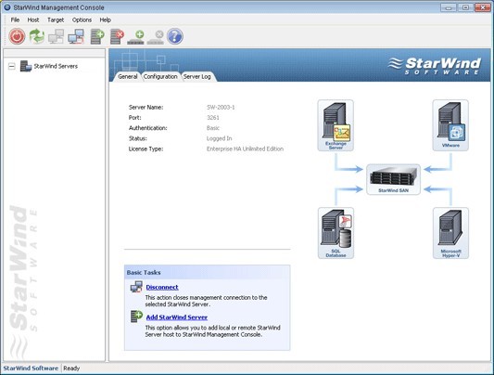Collapse the StarWind Servers tree node
Image resolution: width=494 pixels, height=375 pixels.
pos(12,66)
